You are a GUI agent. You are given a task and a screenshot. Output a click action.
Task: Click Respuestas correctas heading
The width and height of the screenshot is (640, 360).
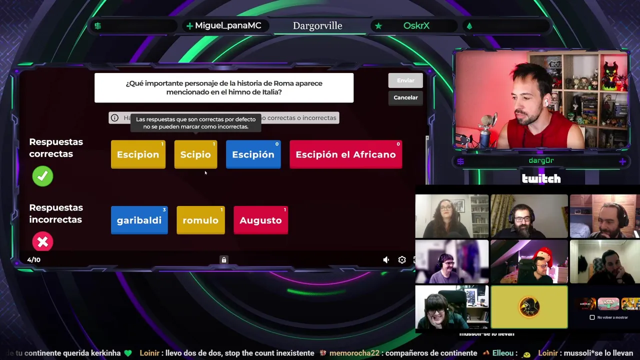[56, 148]
